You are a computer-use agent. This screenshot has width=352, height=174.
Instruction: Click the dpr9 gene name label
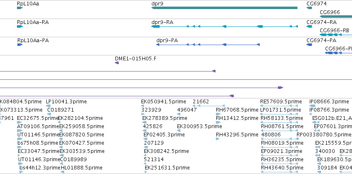(x=157, y=4)
